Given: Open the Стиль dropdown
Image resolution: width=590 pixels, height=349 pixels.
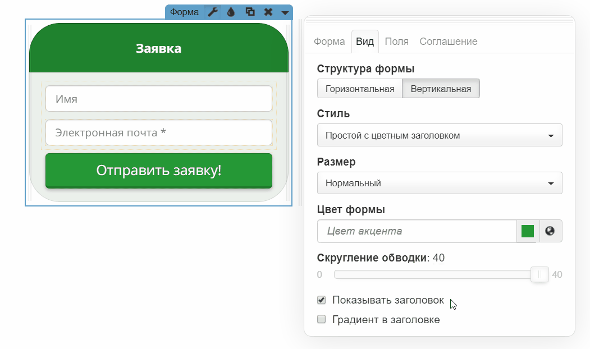Looking at the screenshot, I should pyautogui.click(x=440, y=135).
